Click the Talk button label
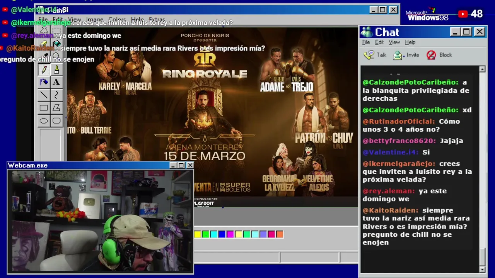The image size is (495, 278). tap(381, 55)
